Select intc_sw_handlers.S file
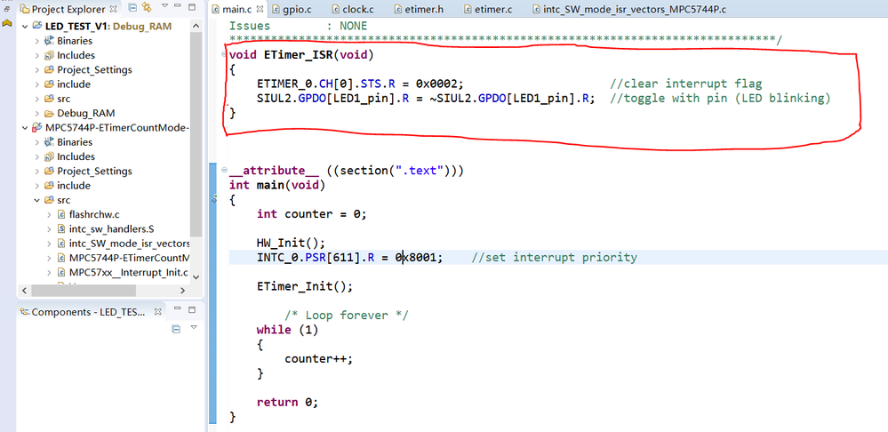 112,228
